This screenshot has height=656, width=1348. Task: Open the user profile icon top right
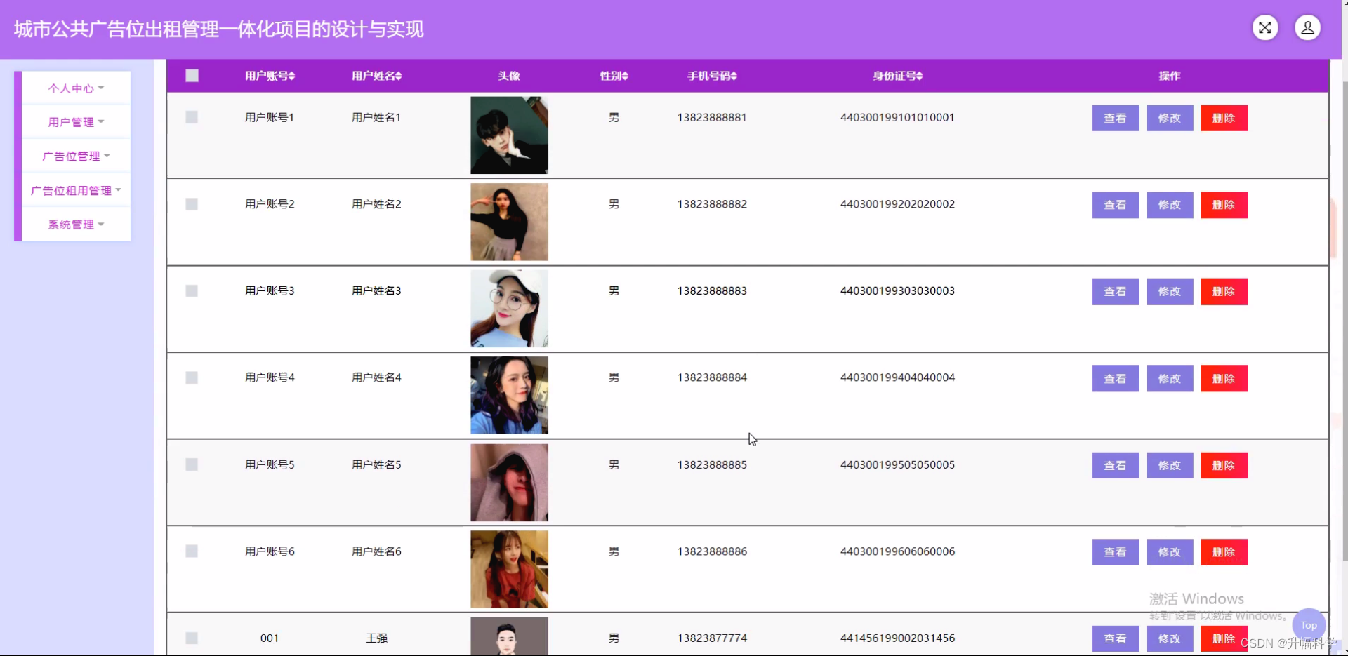[1307, 28]
